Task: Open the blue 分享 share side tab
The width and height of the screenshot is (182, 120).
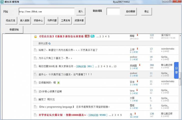Action: pos(176,70)
